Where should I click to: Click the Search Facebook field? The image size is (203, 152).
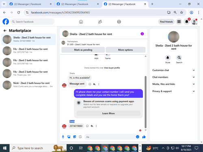[x=32, y=21]
